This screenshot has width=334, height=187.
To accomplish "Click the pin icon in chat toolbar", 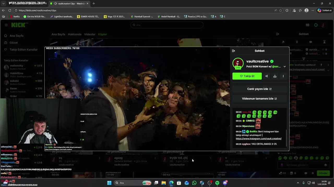I will 283,42.
